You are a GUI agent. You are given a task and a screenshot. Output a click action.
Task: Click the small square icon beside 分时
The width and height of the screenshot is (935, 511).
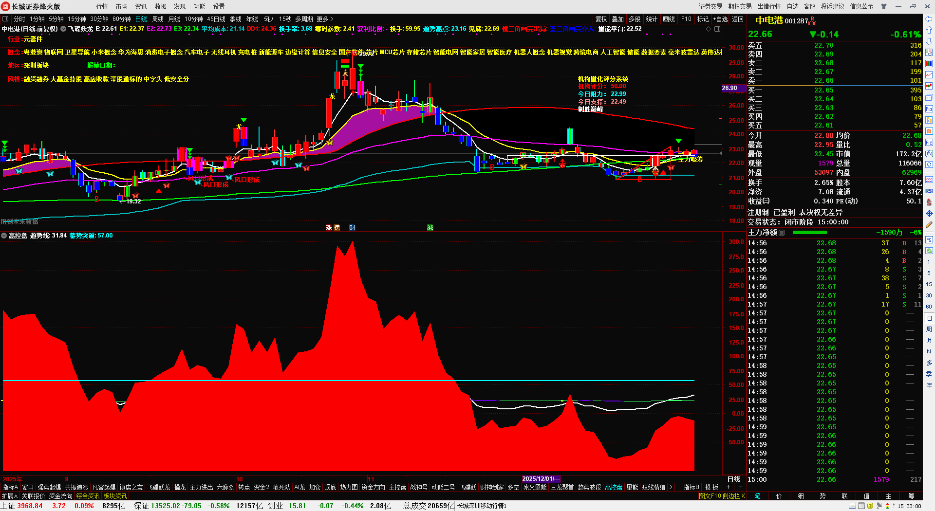5,19
